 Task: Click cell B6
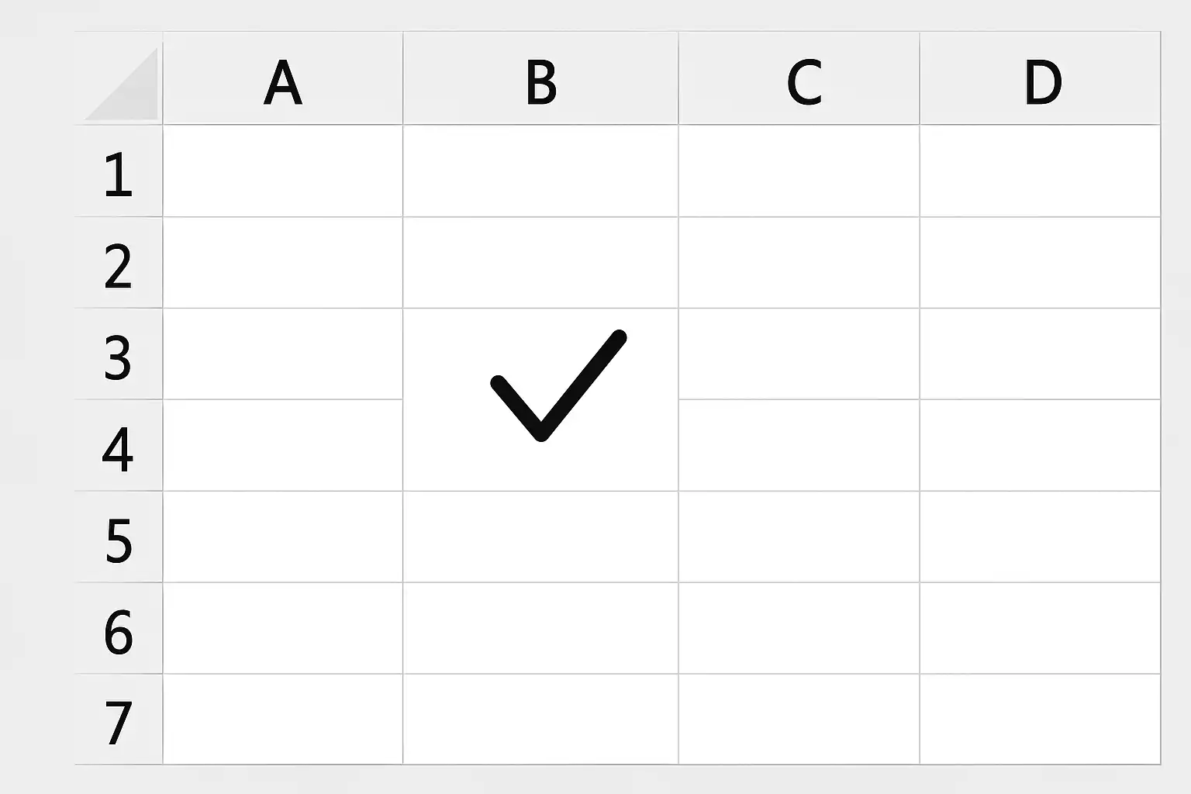[x=540, y=629]
